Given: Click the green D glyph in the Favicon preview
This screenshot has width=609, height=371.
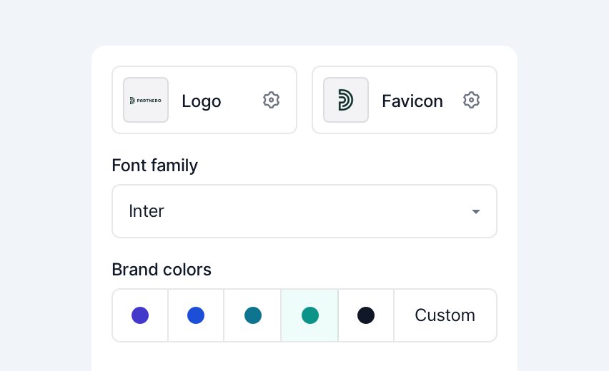Looking at the screenshot, I should (345, 100).
